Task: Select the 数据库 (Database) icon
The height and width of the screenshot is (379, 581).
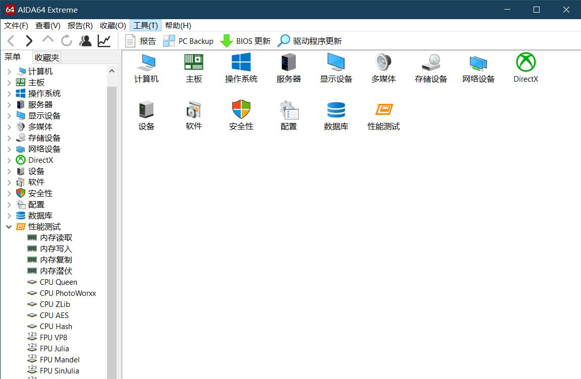Action: point(336,113)
